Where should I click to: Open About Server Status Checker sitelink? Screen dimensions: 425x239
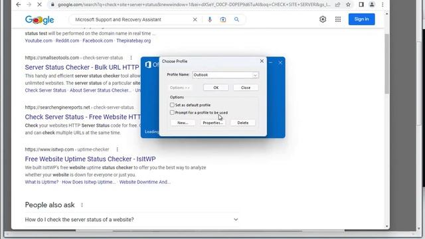pyautogui.click(x=100, y=90)
